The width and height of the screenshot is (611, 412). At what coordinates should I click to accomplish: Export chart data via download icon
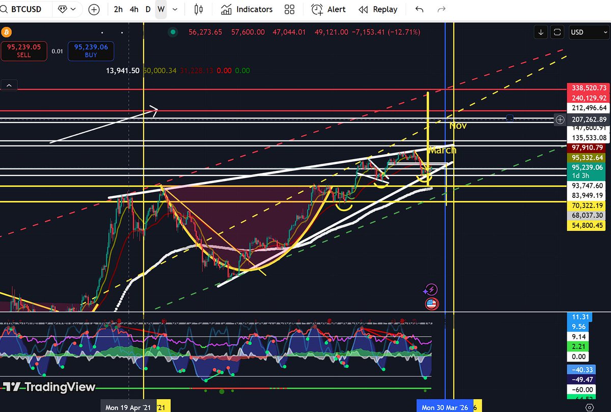[x=540, y=32]
